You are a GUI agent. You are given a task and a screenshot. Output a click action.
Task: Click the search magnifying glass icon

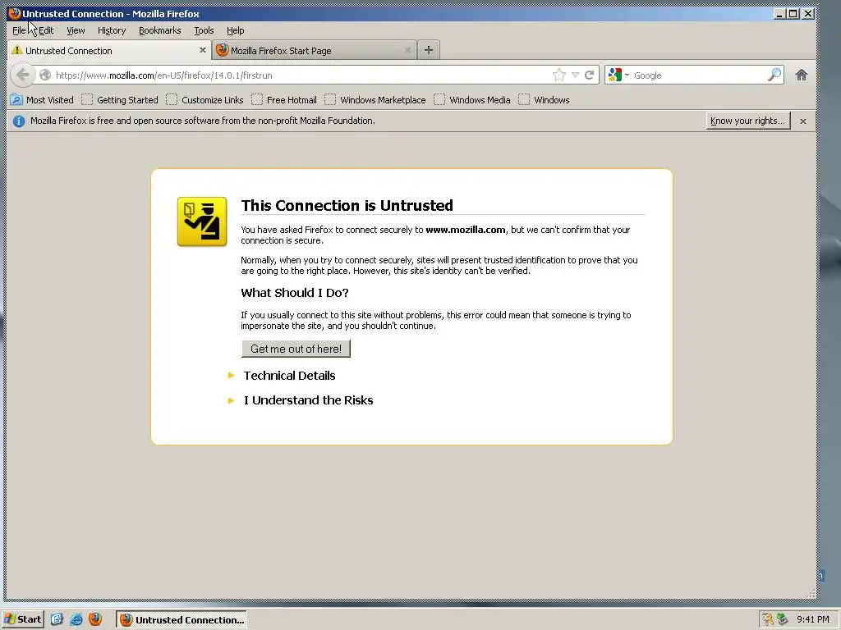pyautogui.click(x=774, y=75)
